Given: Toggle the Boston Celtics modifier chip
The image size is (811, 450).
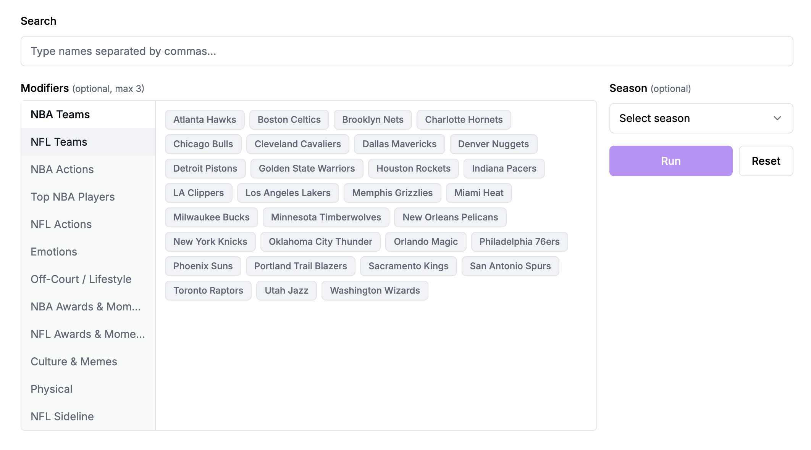Looking at the screenshot, I should pos(289,120).
